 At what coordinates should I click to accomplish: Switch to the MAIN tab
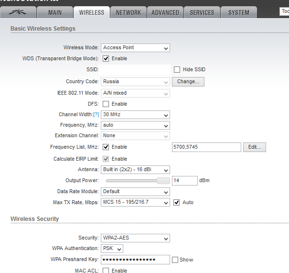(55, 12)
